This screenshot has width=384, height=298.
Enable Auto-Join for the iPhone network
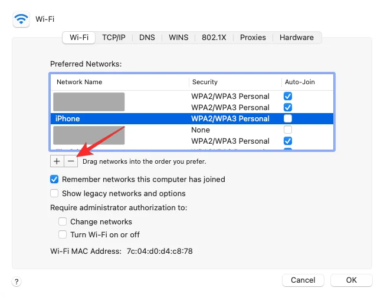(288, 119)
